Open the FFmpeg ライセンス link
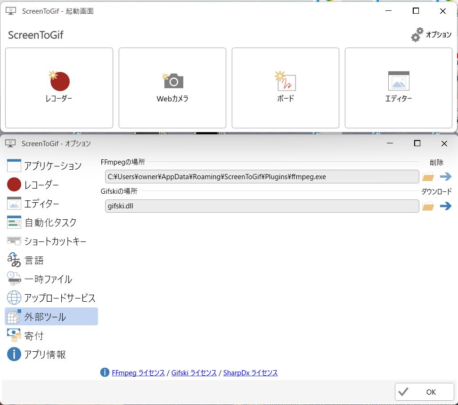 (138, 373)
